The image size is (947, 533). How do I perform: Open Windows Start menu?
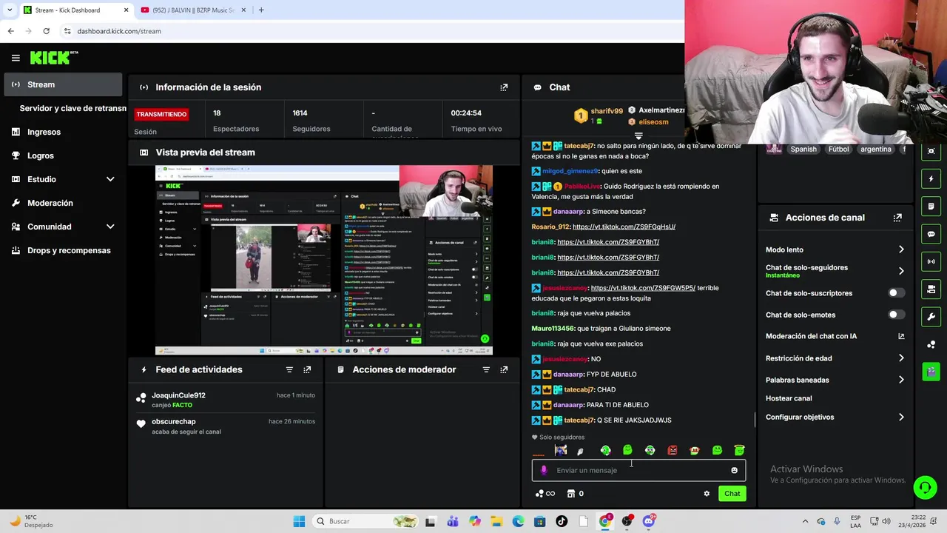click(299, 521)
